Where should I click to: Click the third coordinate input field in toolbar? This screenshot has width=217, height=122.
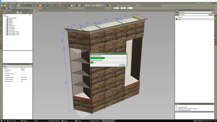tap(130, 8)
